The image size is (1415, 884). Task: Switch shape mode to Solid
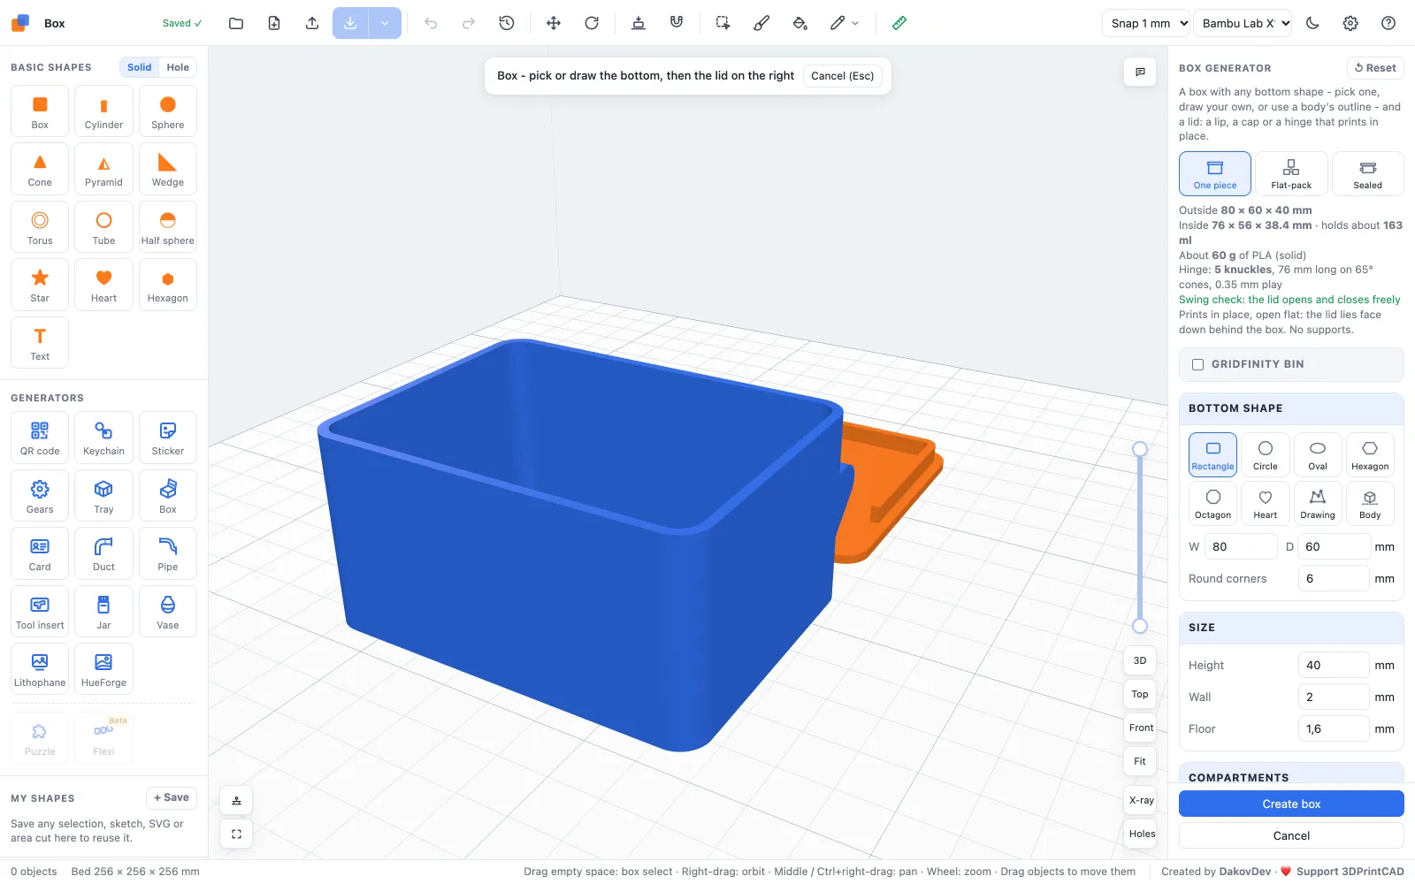(140, 67)
